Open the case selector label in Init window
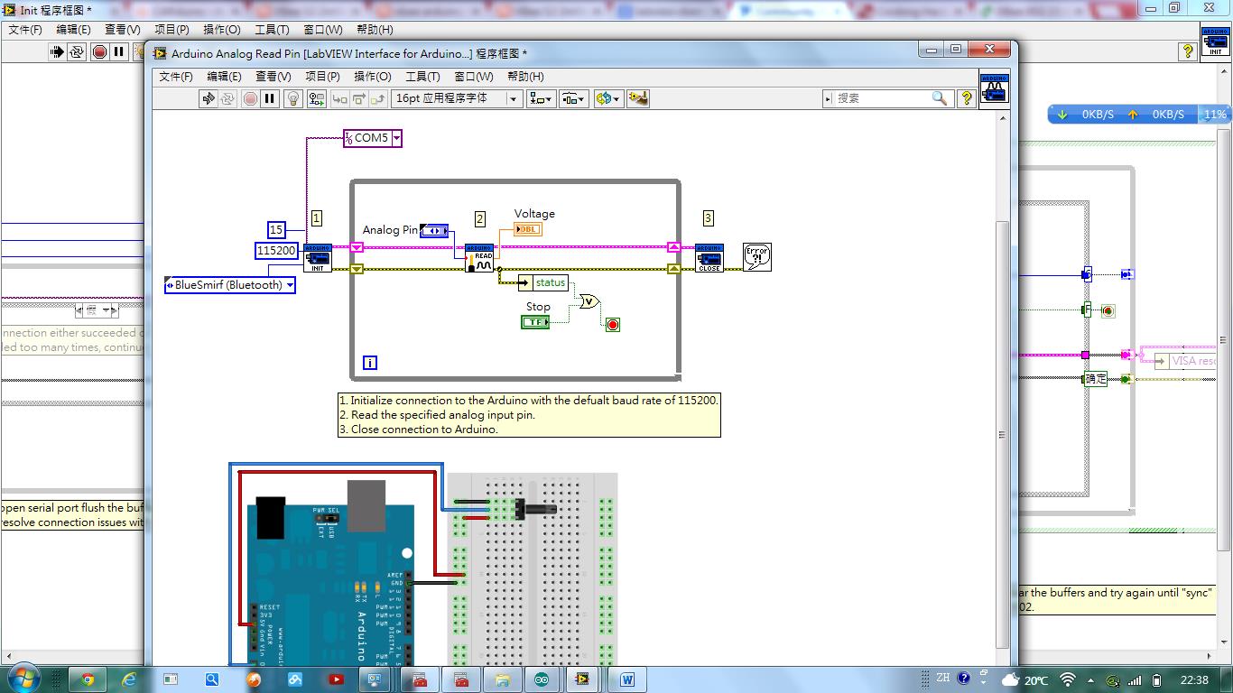This screenshot has height=693, width=1233. coord(97,310)
